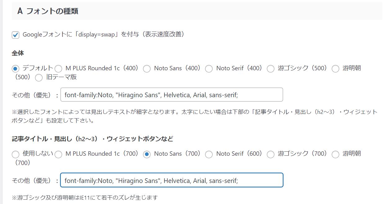Choose 游明朝（500） radio button
The width and height of the screenshot is (387, 204).
335,68
